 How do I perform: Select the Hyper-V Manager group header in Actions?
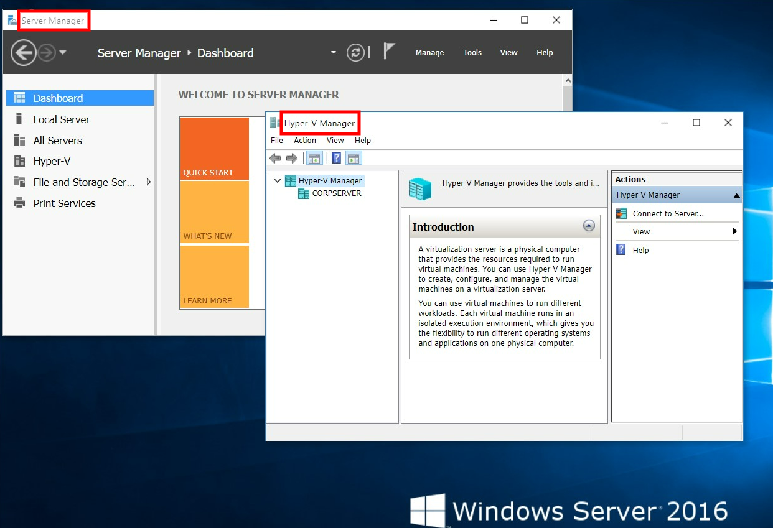point(677,195)
